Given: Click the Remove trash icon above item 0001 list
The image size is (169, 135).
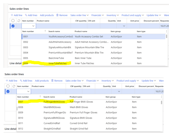Looking at the screenshot, I should click(57, 15).
